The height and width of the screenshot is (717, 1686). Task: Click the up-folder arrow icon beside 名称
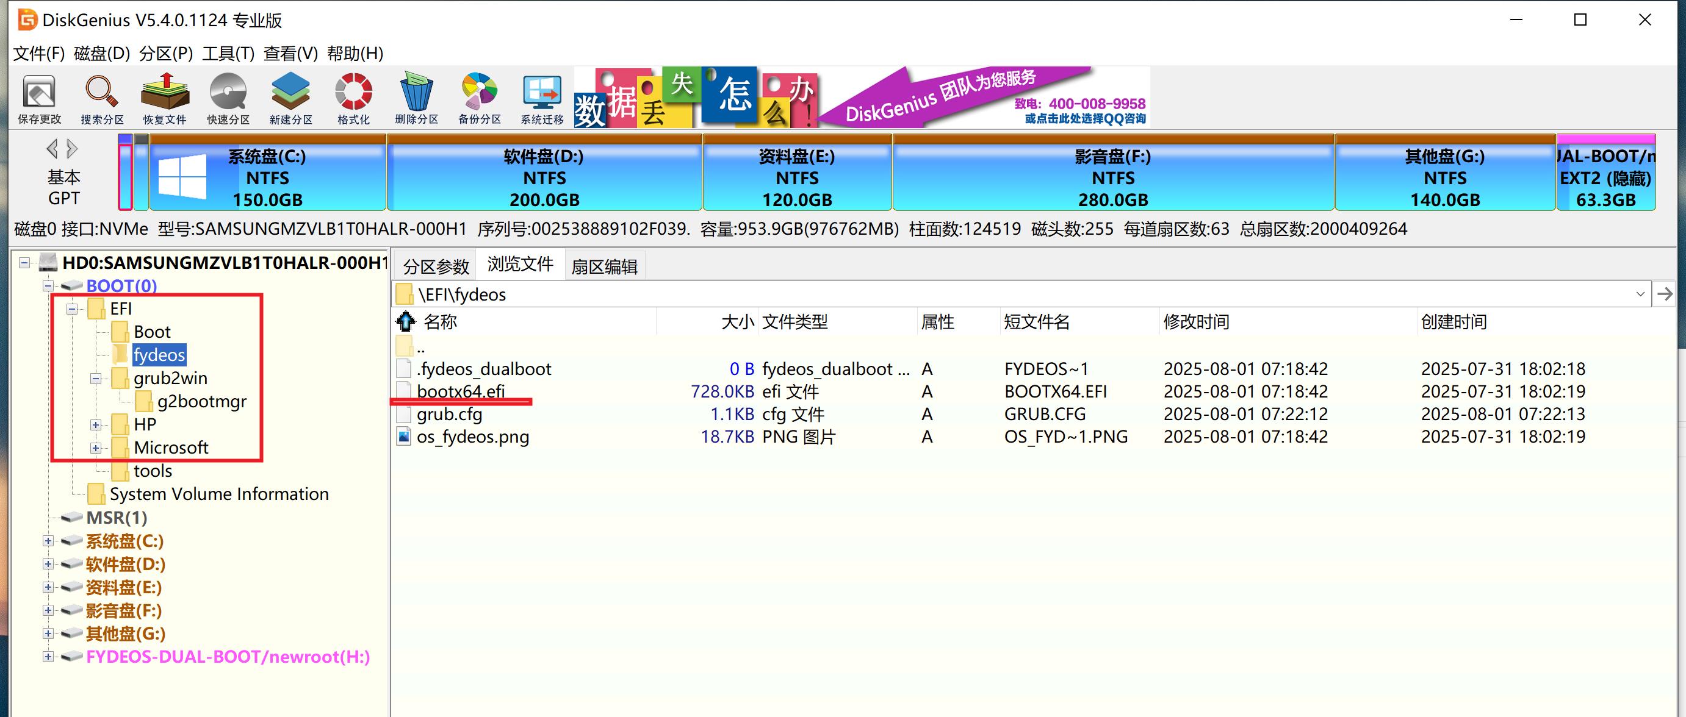coord(406,321)
